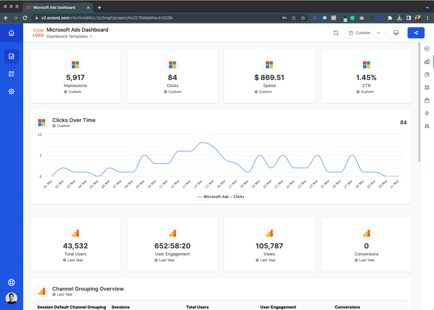This screenshot has height=310, width=434.
Task: Click the blue Share button
Action: click(x=416, y=33)
